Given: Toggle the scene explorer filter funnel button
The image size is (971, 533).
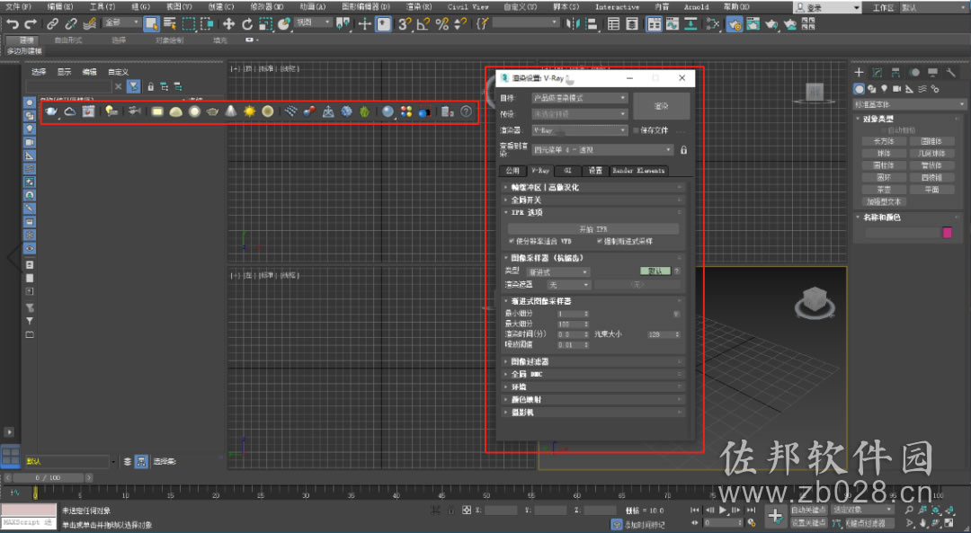Looking at the screenshot, I should coord(133,86).
